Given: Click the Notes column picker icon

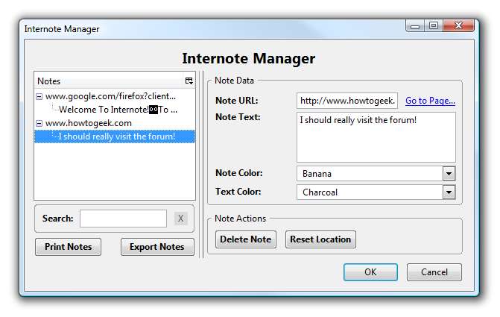Looking at the screenshot, I should pyautogui.click(x=189, y=81).
